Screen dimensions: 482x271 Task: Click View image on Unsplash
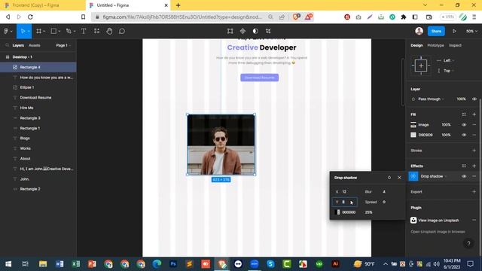point(438,221)
